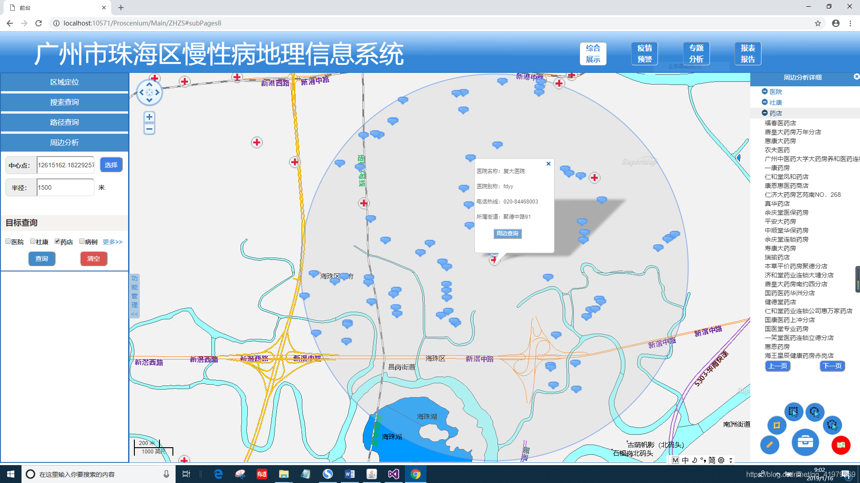Open the toolbox briefcase button
The height and width of the screenshot is (483, 860).
805,442
